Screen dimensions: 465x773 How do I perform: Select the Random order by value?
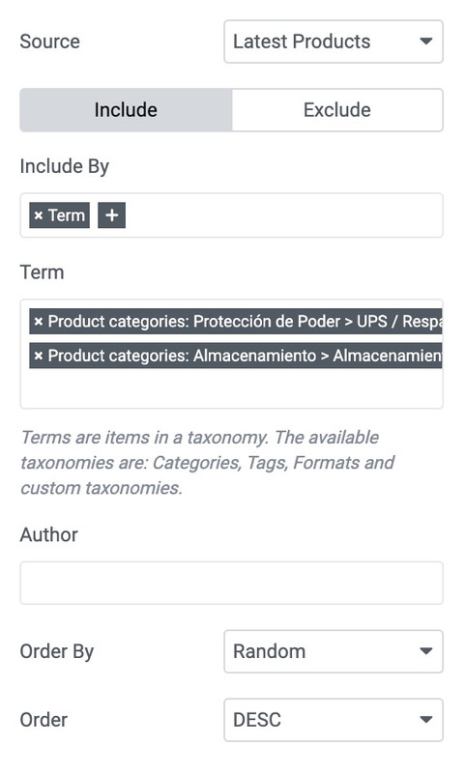point(270,651)
